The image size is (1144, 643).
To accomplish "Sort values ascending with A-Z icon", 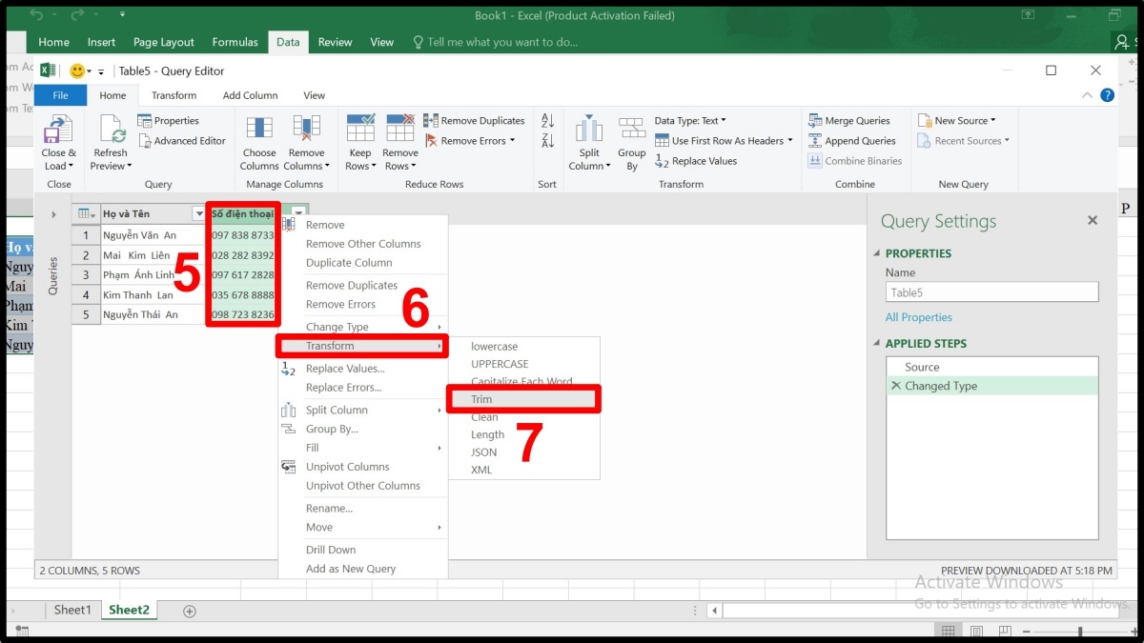I will pos(546,122).
